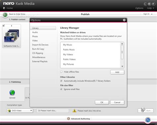
Task: Close the Options dialog with X icon
Action: (x=124, y=20)
